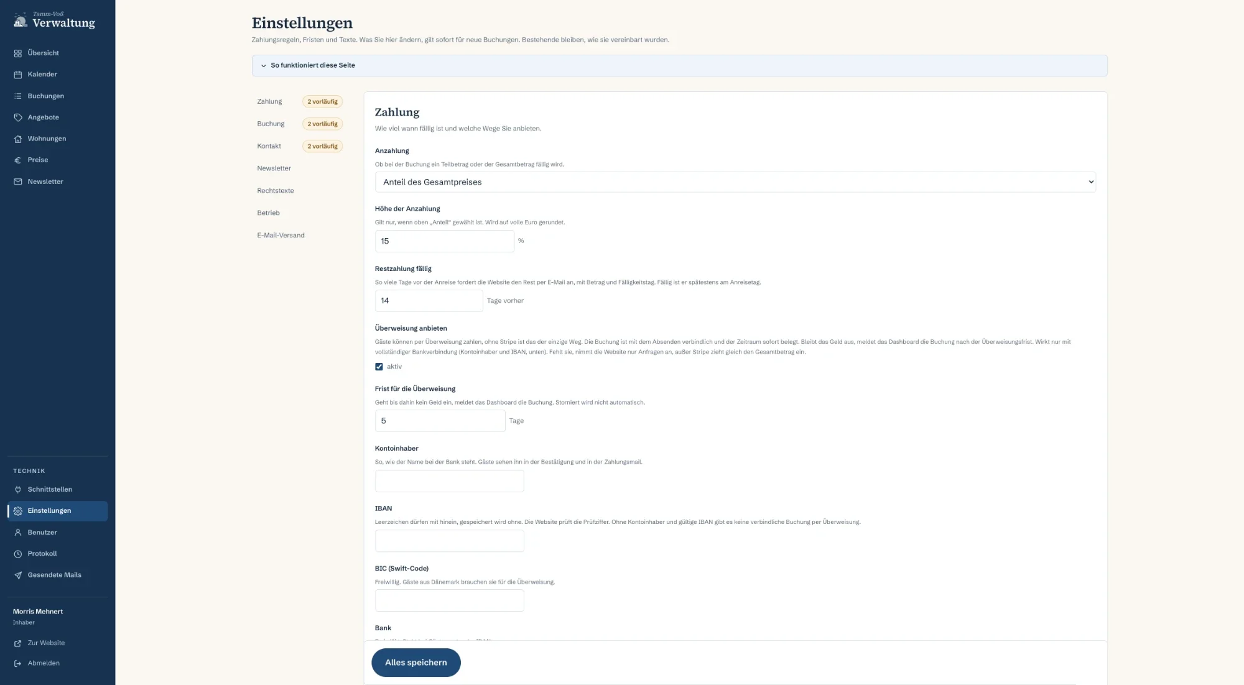
Task: Switch to the Kontakt settings tab
Action: pyautogui.click(x=269, y=146)
